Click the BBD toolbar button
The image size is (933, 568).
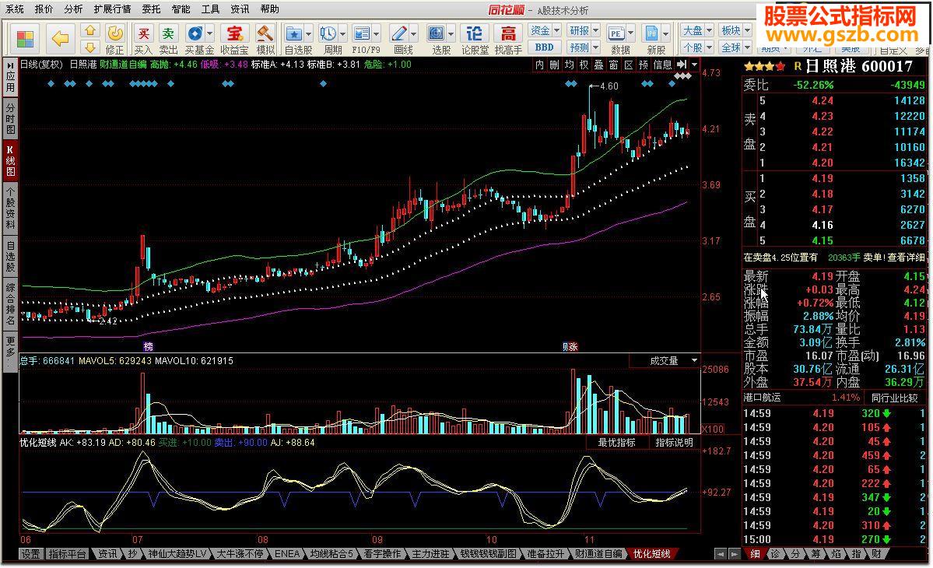click(x=544, y=47)
